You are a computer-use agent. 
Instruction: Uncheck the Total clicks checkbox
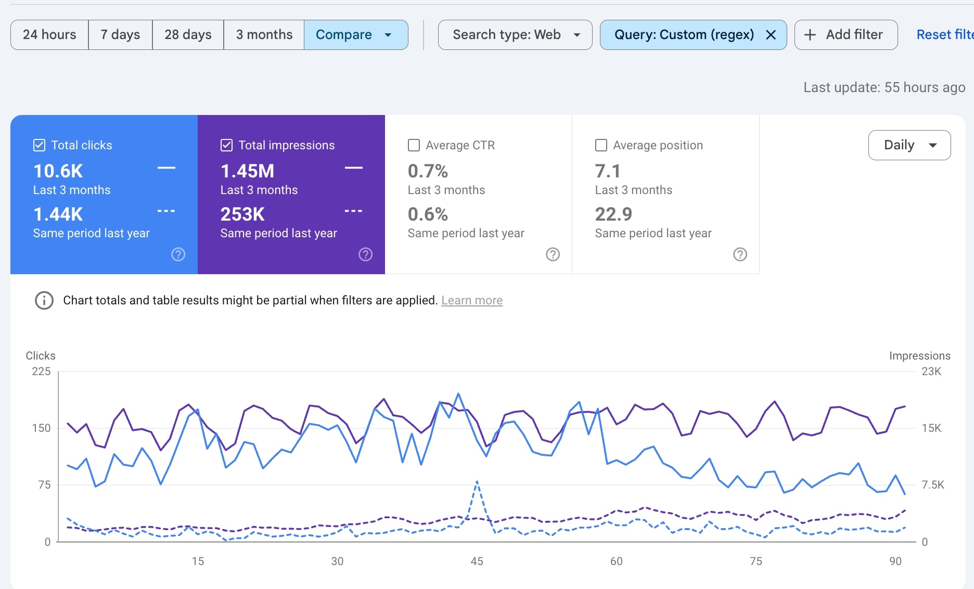click(40, 145)
